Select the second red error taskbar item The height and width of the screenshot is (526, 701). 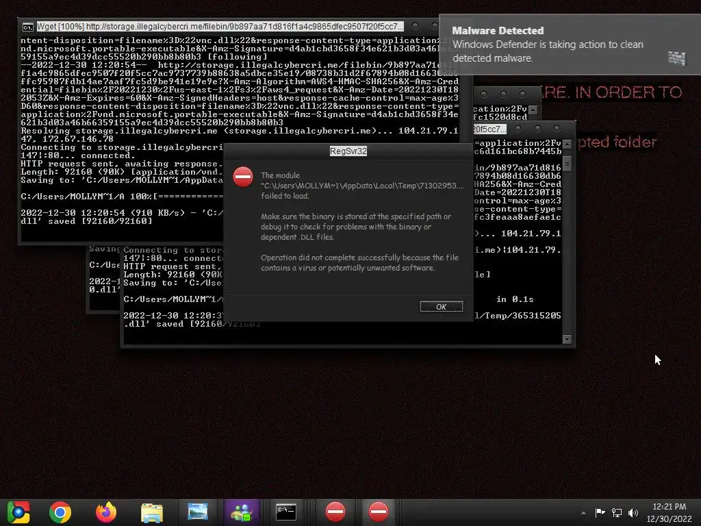pos(379,512)
